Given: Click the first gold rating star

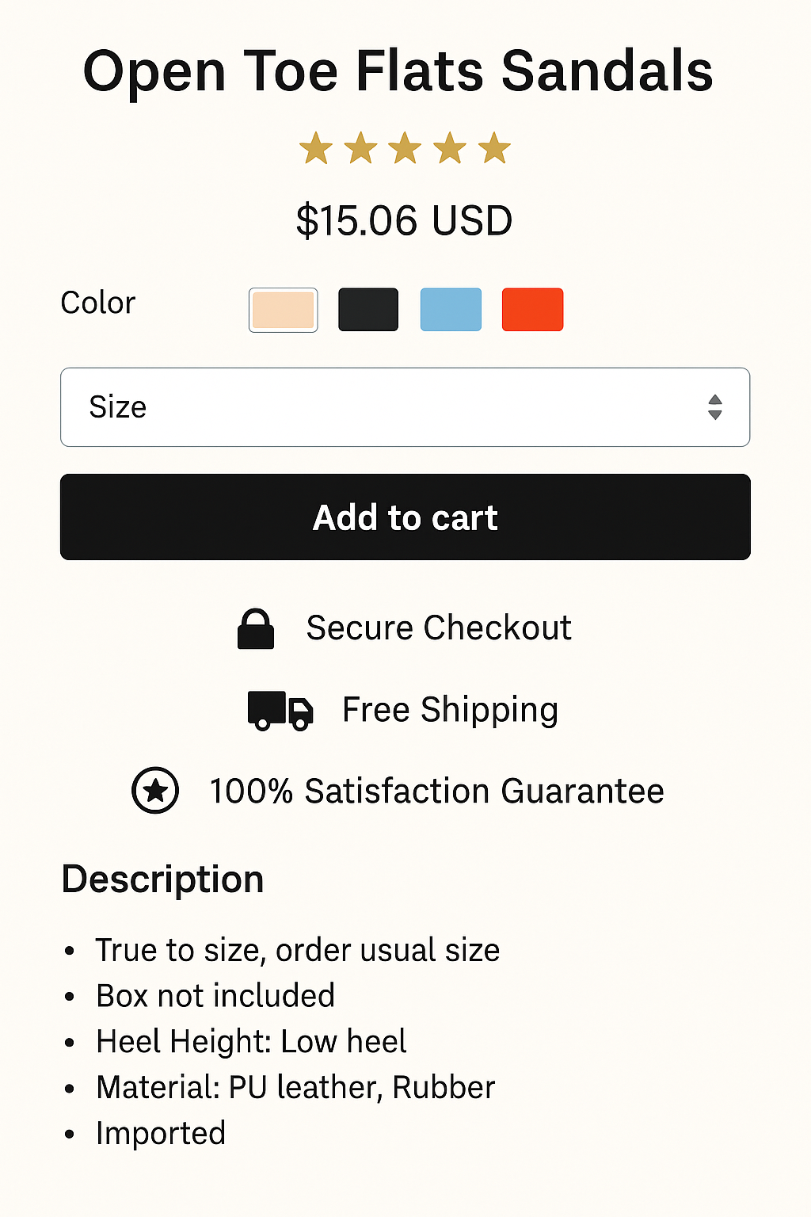Looking at the screenshot, I should click(316, 149).
